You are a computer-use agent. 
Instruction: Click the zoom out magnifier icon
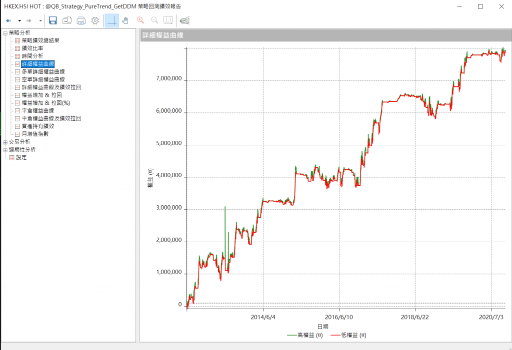point(154,20)
